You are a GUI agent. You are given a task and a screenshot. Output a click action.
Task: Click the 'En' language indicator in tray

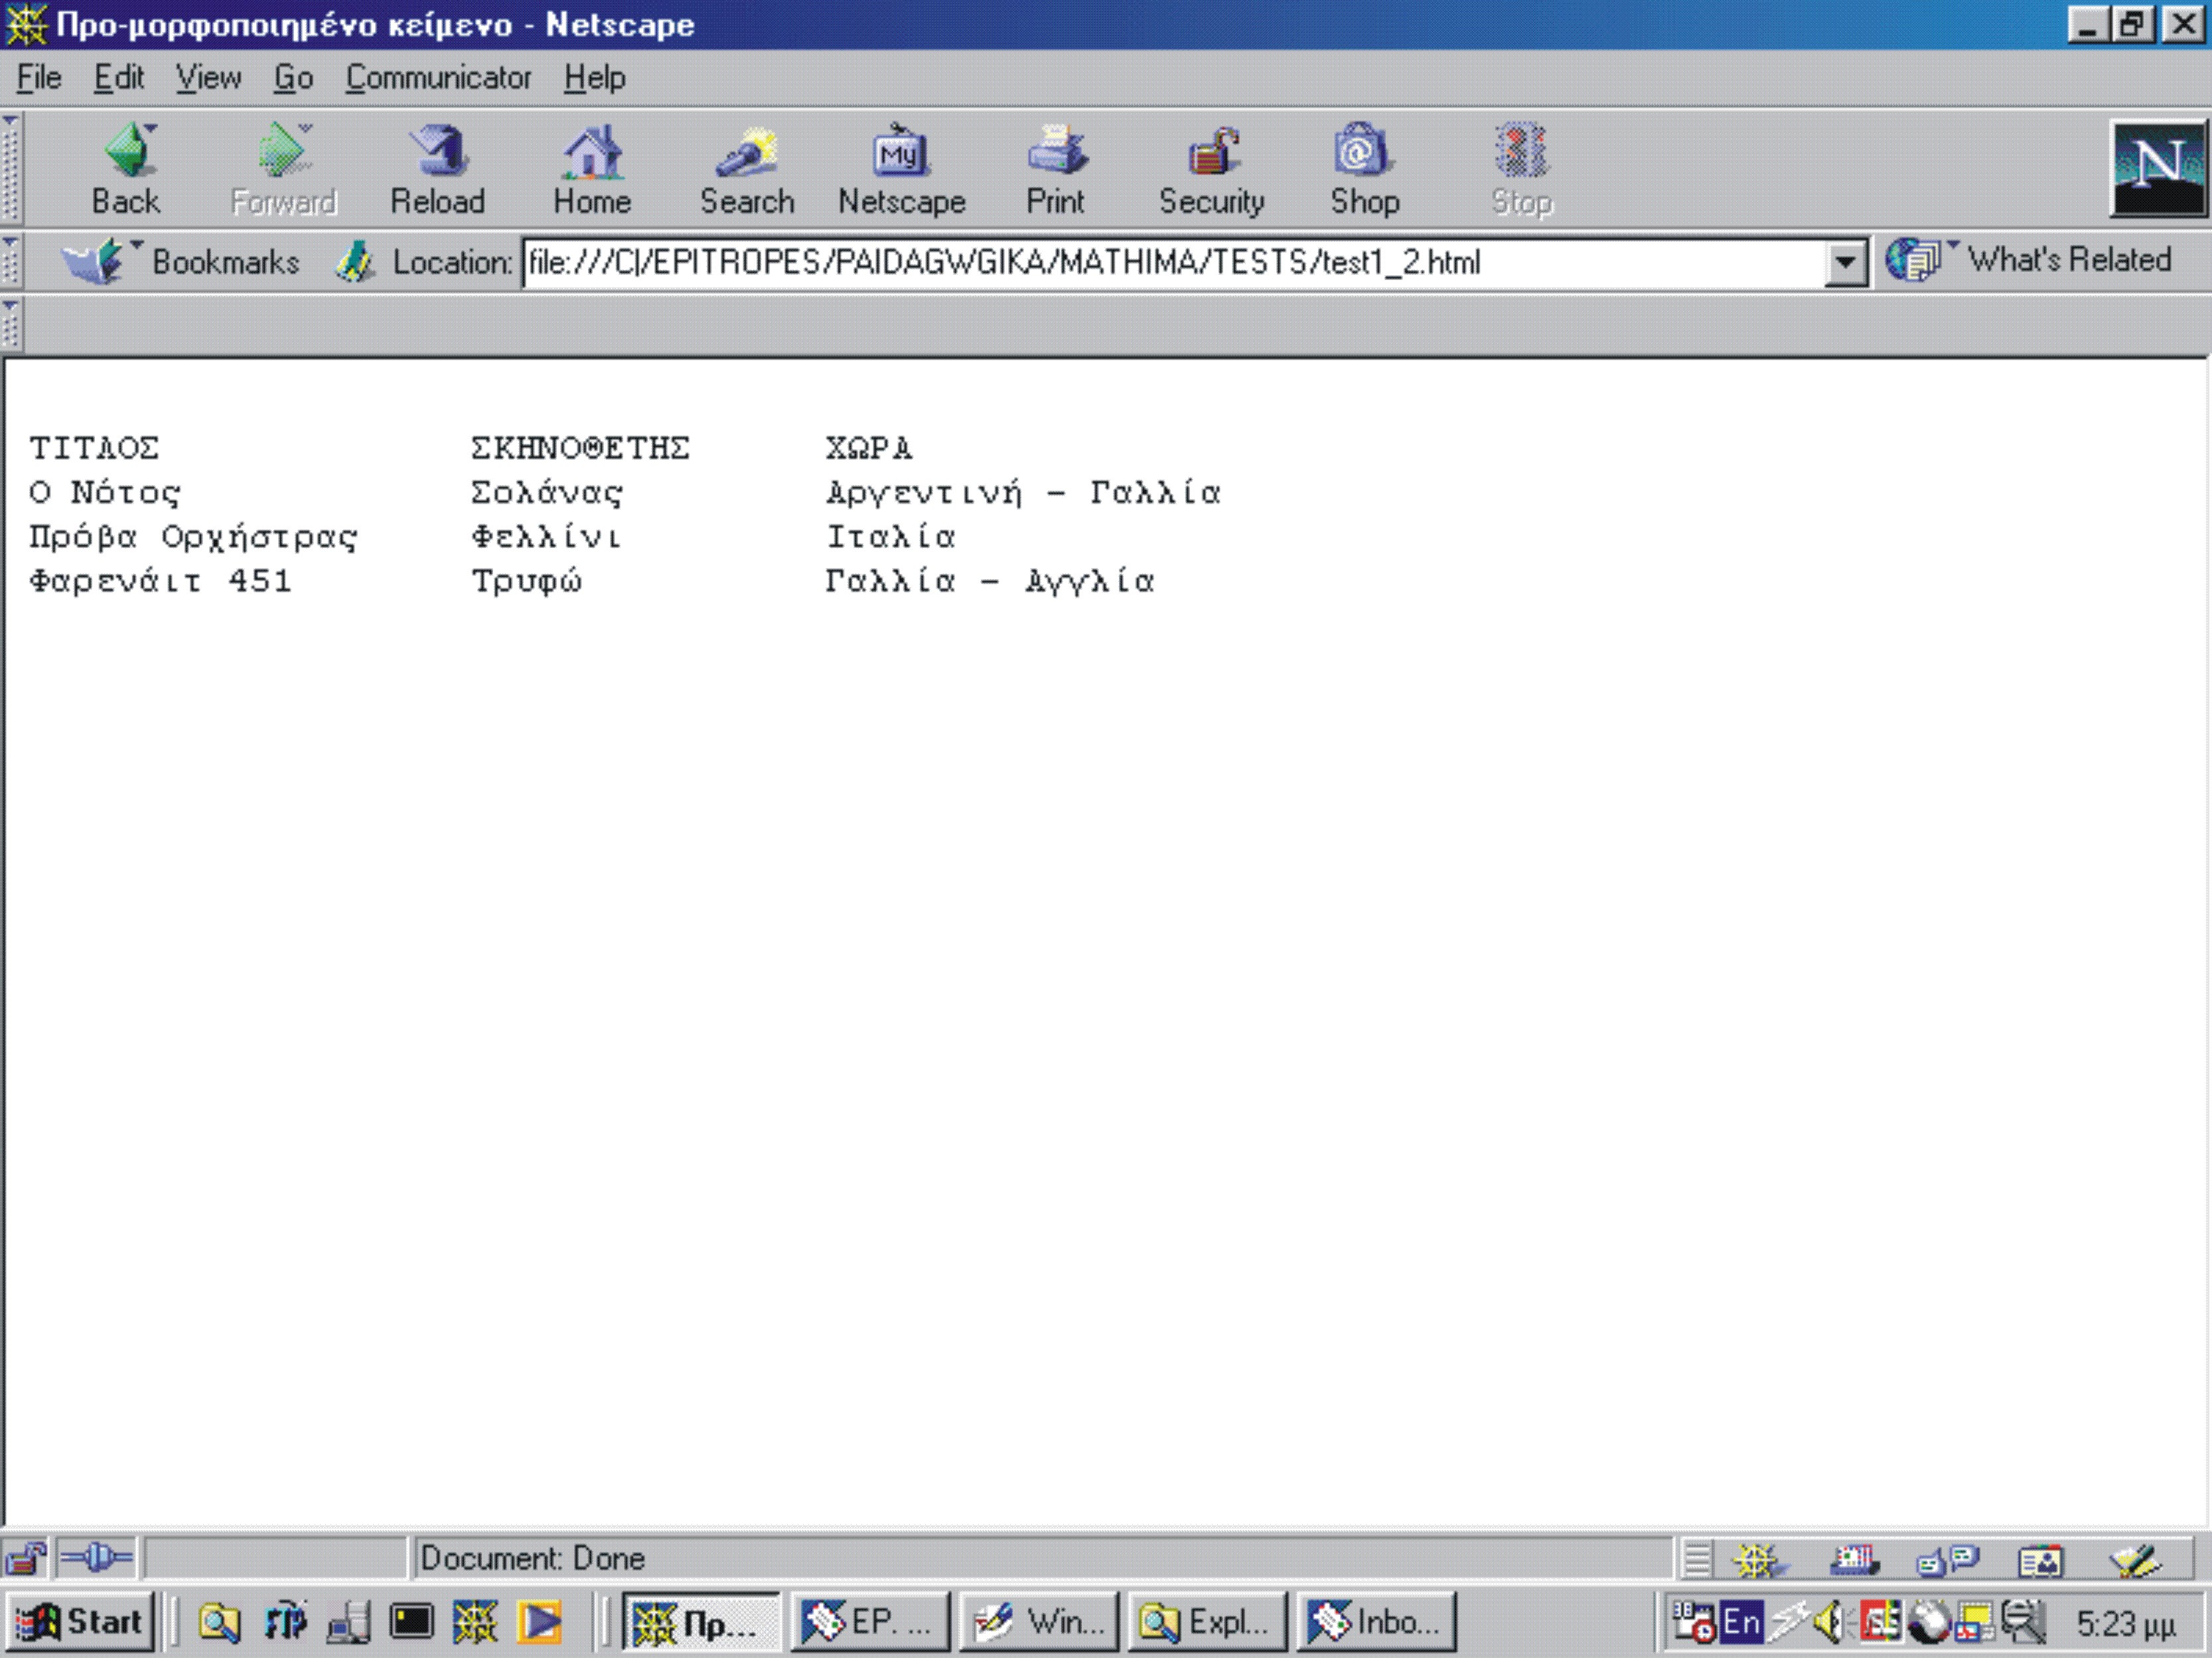tap(1741, 1622)
